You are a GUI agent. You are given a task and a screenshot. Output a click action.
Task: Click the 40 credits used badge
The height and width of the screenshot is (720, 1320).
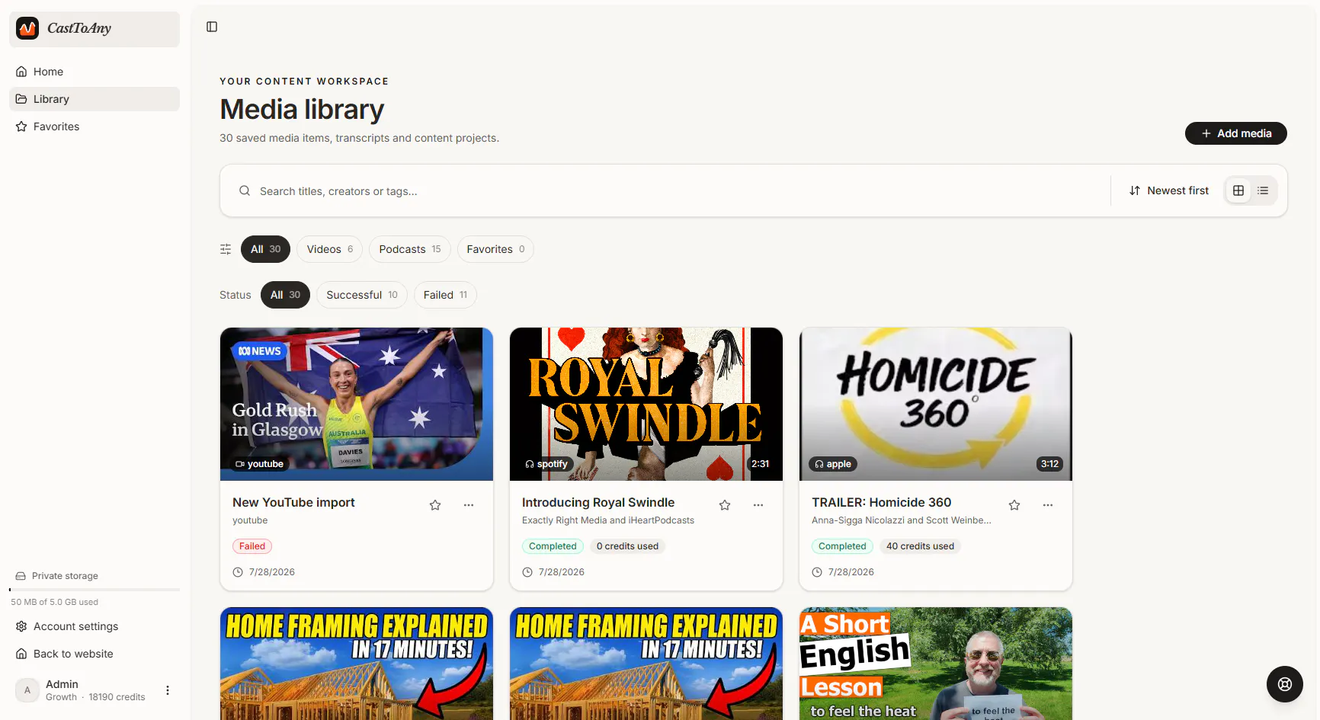click(x=920, y=546)
